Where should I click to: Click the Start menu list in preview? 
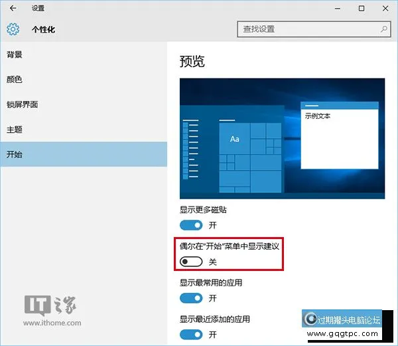(x=190, y=153)
